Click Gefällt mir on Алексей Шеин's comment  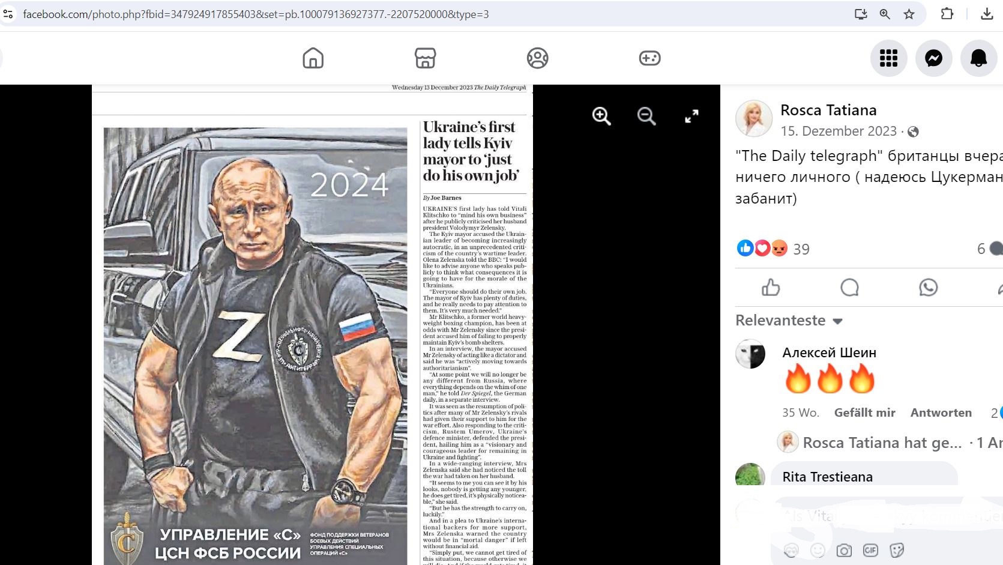(x=864, y=412)
